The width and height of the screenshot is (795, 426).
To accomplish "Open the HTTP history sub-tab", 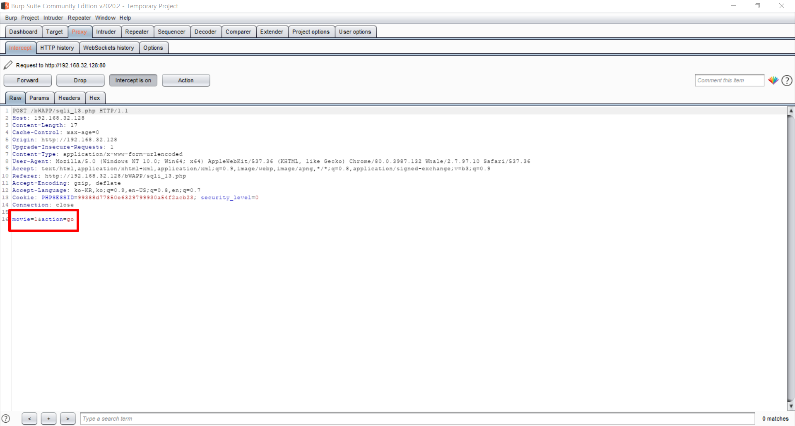I will (x=57, y=48).
